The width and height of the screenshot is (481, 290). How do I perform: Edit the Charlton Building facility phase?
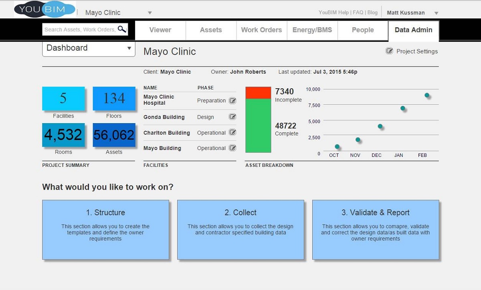point(232,132)
